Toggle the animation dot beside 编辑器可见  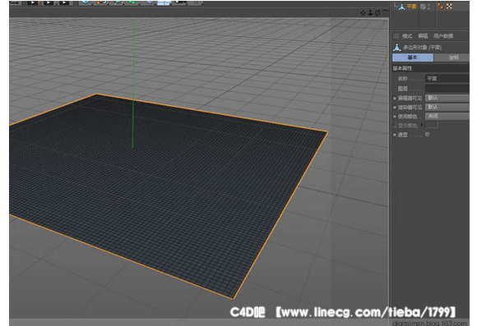(x=395, y=99)
